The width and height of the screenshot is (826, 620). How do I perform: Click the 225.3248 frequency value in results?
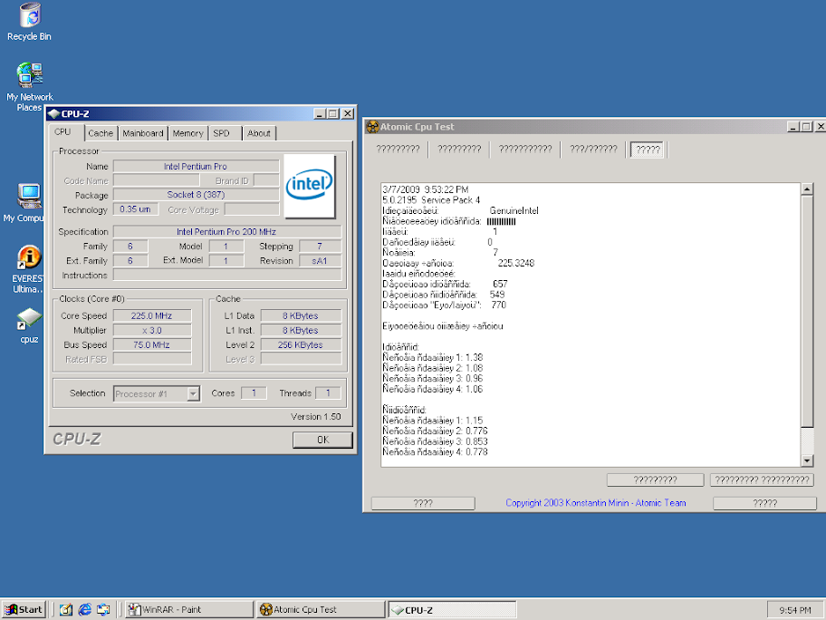tap(515, 263)
